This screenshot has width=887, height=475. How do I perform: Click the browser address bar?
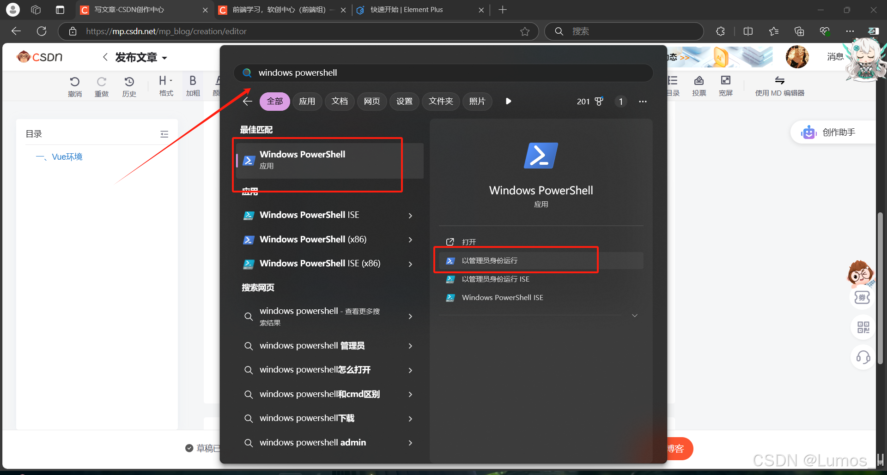(298, 31)
